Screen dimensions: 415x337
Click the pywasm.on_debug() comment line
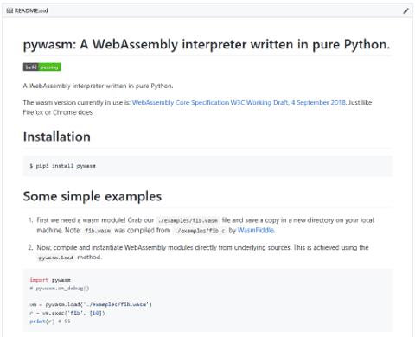(60, 288)
